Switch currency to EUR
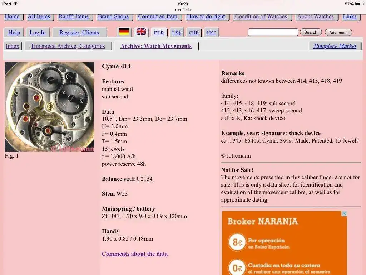The image size is (366, 275). (159, 33)
